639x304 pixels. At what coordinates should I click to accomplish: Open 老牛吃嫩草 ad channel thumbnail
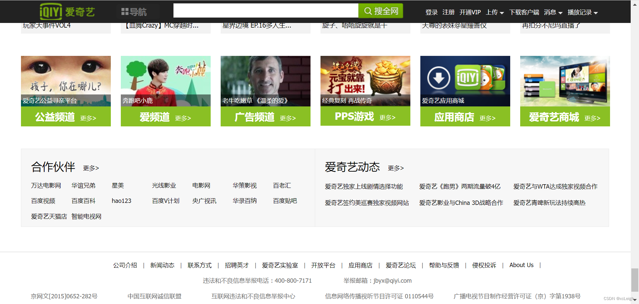(266, 81)
